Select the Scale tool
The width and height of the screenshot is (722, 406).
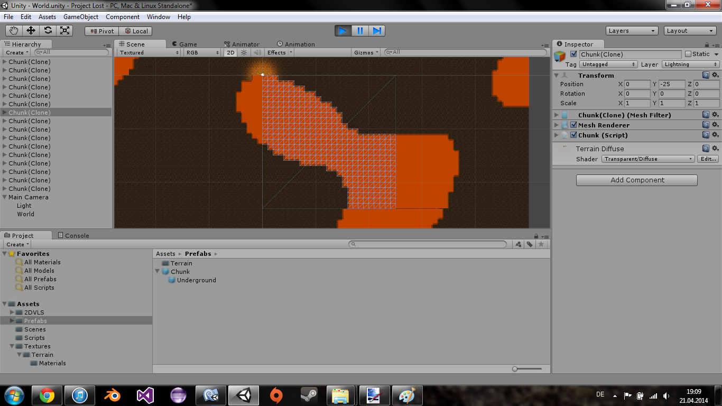[64, 31]
